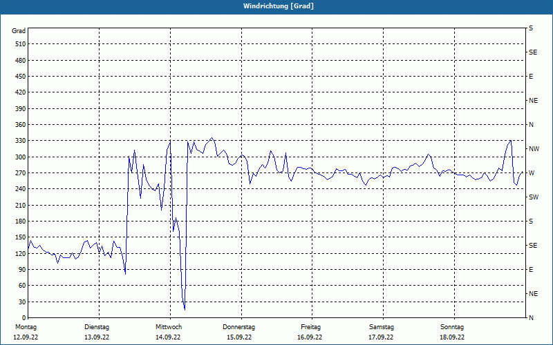Click the Grad axis unit label

(x=19, y=31)
